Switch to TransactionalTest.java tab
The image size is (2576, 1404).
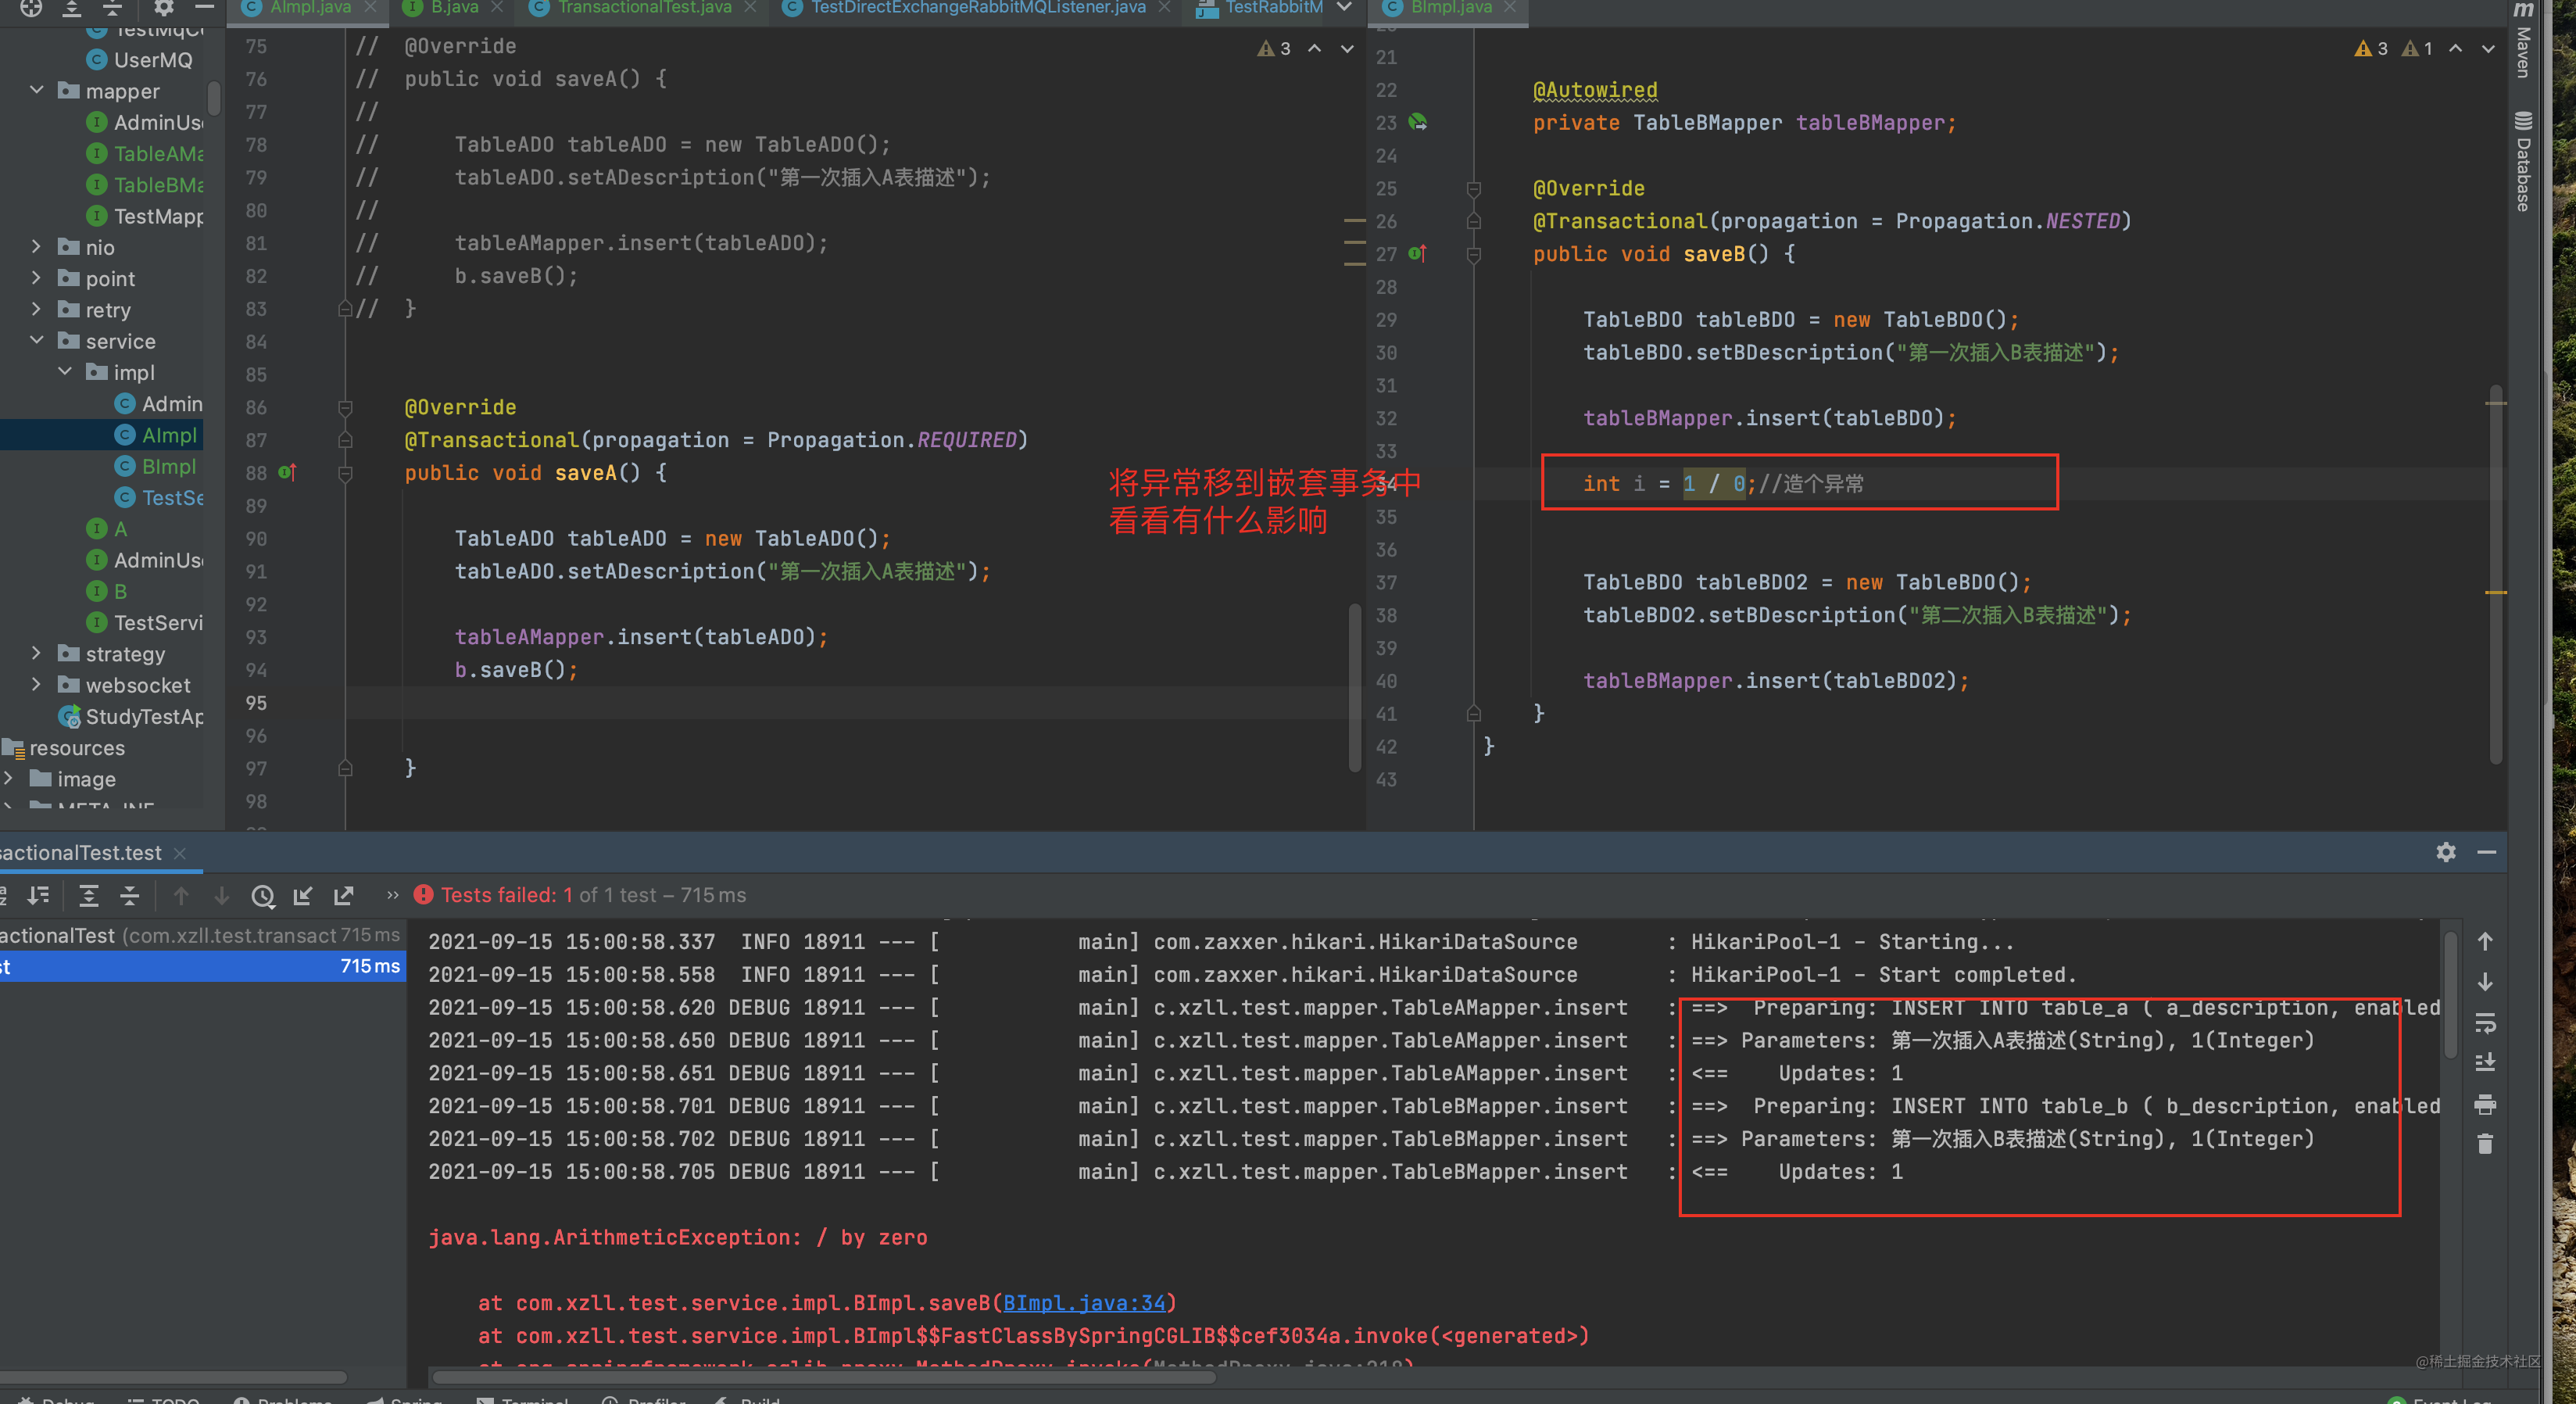[x=644, y=8]
